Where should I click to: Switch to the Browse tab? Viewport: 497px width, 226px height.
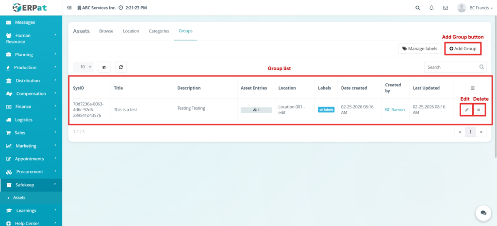point(106,31)
